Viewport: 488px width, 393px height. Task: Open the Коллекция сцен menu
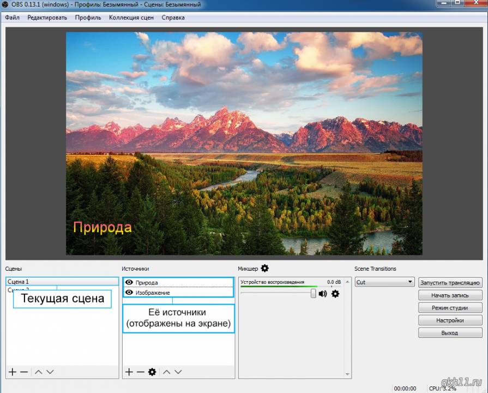[131, 18]
